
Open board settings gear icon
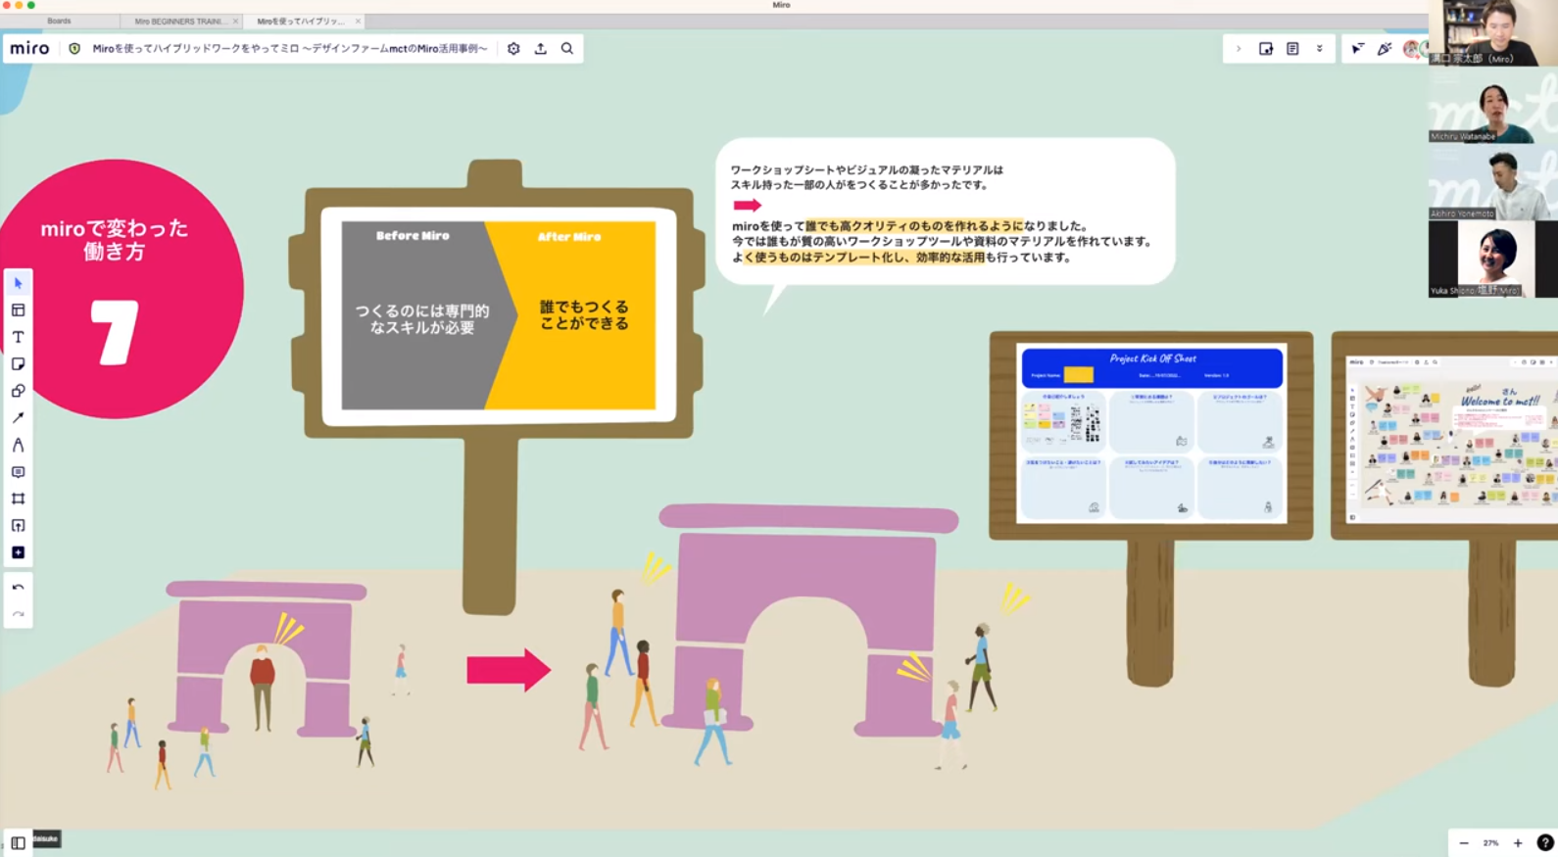tap(513, 48)
